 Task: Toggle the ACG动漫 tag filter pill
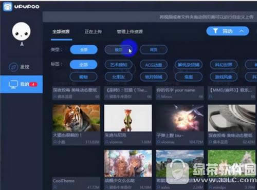(154, 65)
